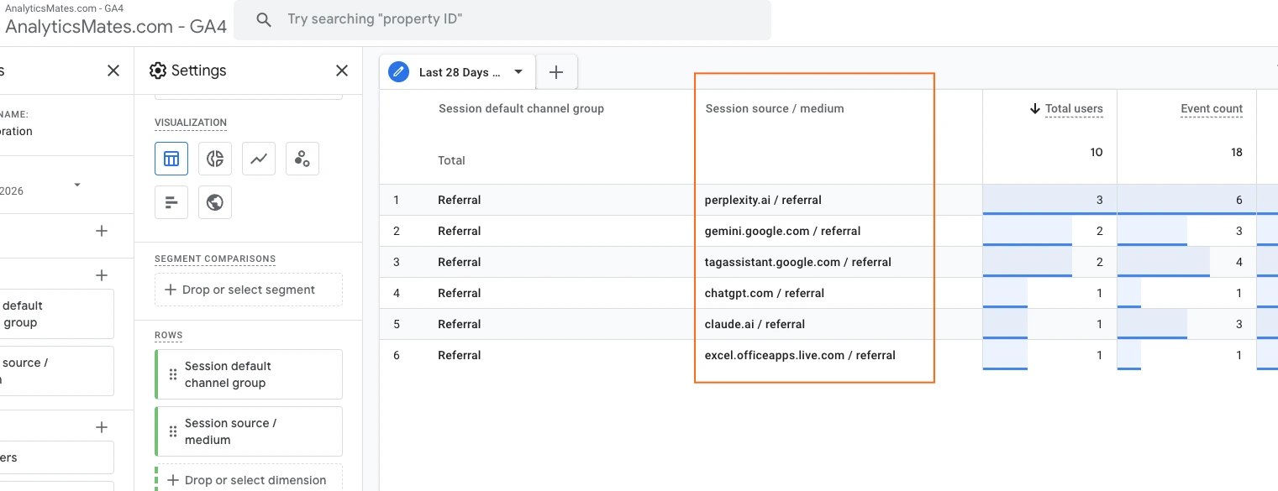The image size is (1278, 491).
Task: Select the Donut chart visualization icon
Action: [x=215, y=158]
